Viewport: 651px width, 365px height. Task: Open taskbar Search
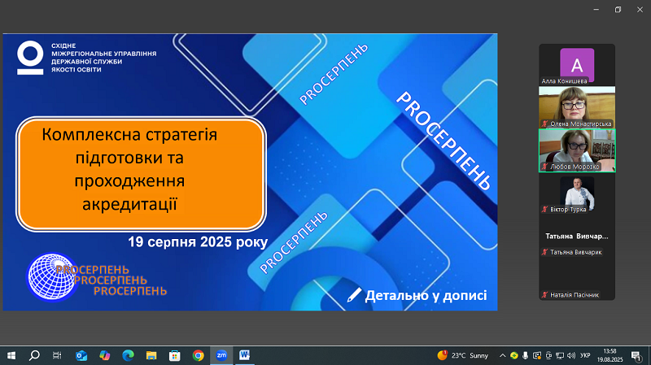click(34, 355)
